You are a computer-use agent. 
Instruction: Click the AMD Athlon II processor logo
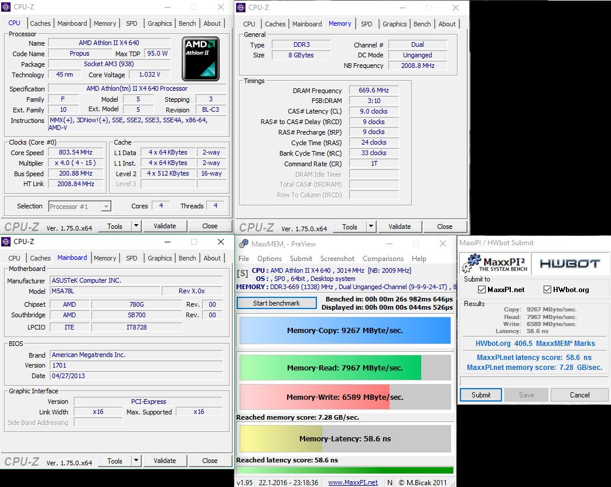201,59
